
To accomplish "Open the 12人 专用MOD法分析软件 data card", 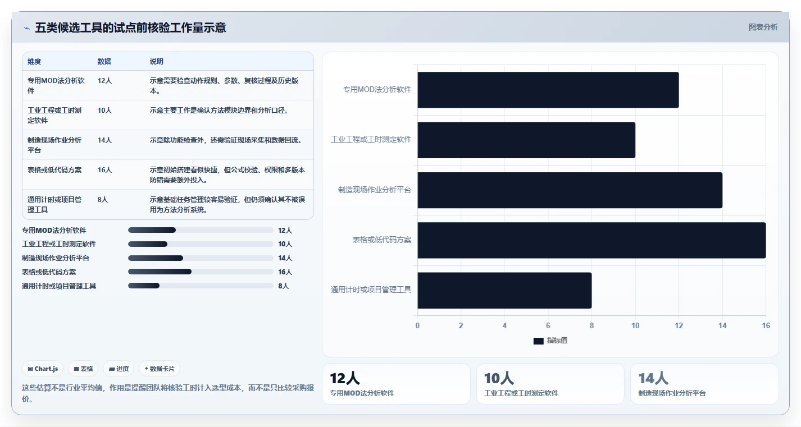I will 396,384.
